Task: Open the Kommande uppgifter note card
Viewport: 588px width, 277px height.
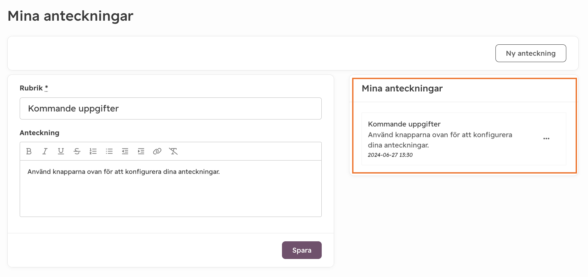Action: point(464,139)
